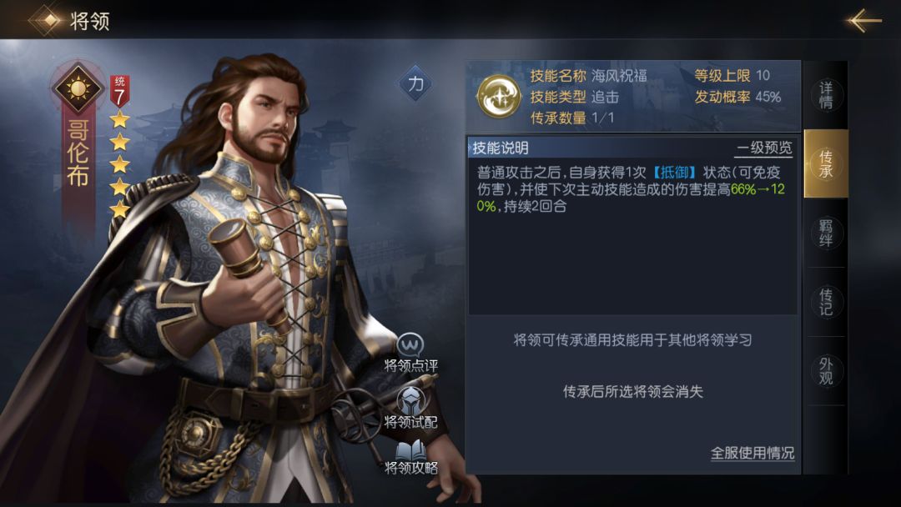This screenshot has width=901, height=507.
Task: Open 将领点评 chat bubble icon
Action: tap(410, 345)
